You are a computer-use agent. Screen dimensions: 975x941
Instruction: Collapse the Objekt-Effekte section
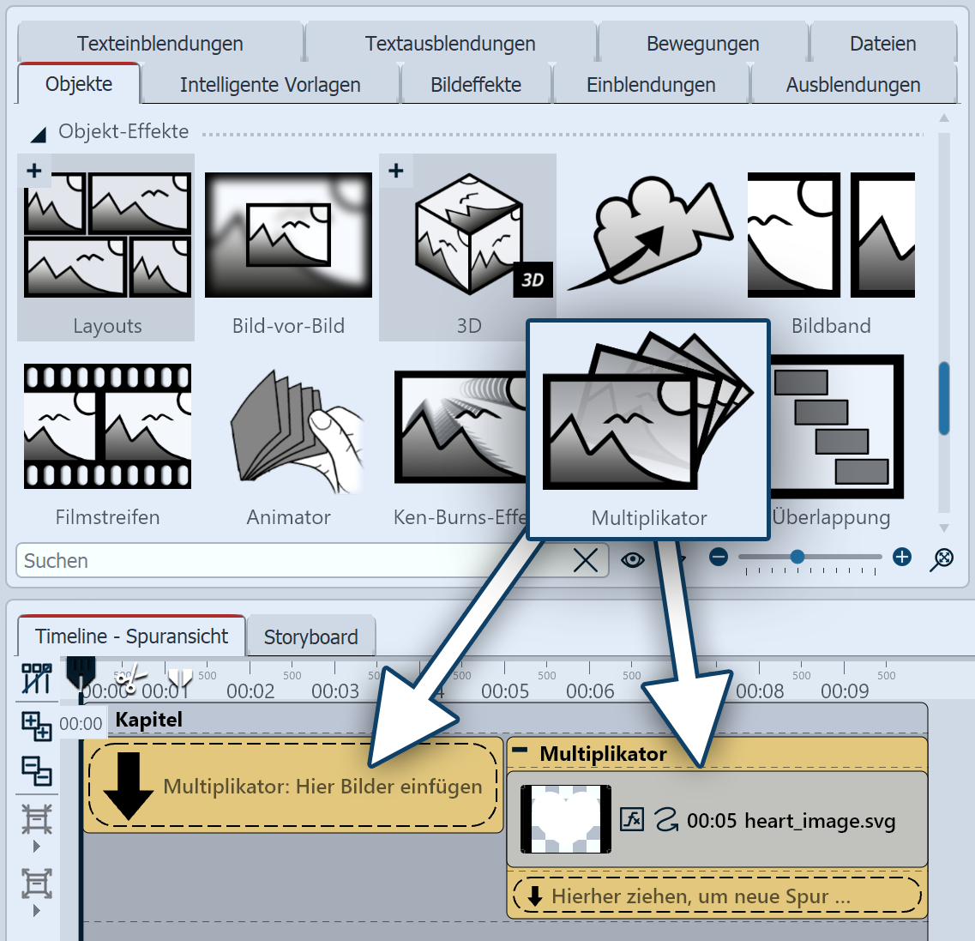39,134
